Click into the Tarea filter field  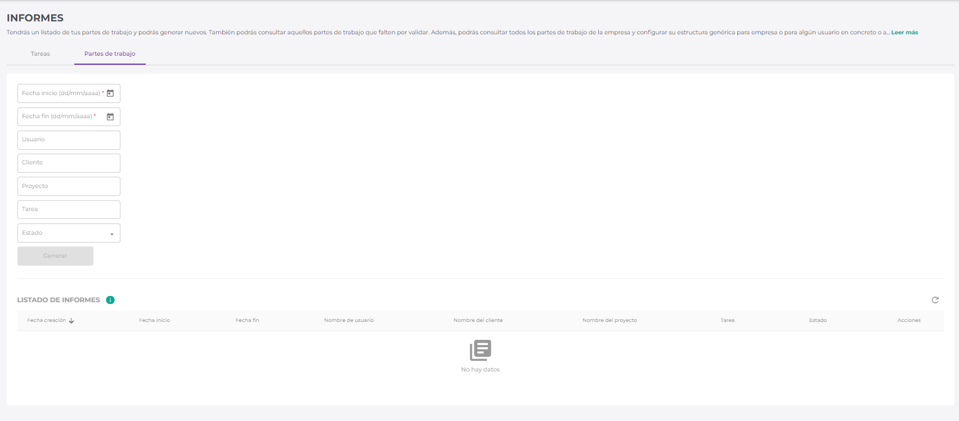click(x=69, y=209)
